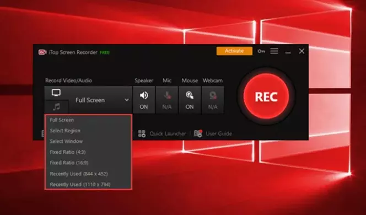This screenshot has height=215, width=366.
Task: Switch to the music note audio-only icon
Action: click(56, 107)
